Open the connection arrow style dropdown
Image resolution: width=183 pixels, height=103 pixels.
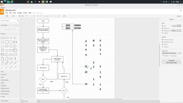pyautogui.click(x=55, y=16)
